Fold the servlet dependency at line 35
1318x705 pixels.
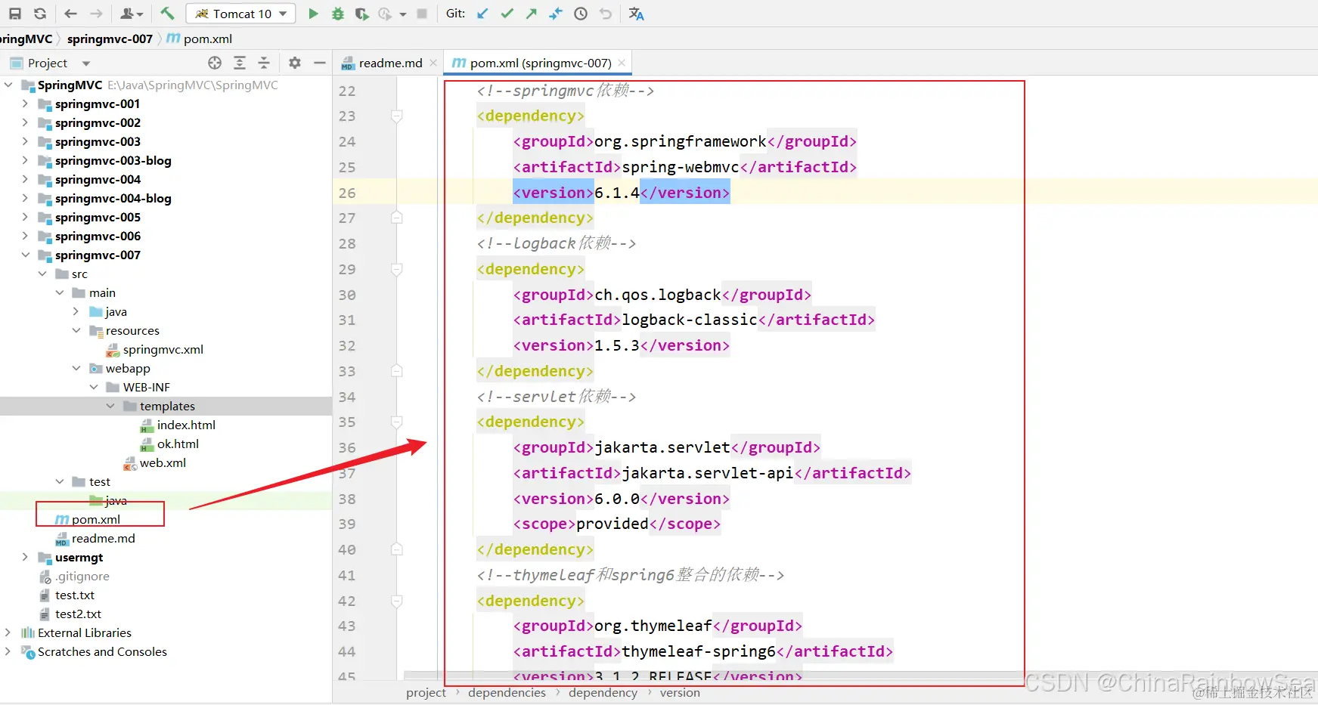[396, 422]
